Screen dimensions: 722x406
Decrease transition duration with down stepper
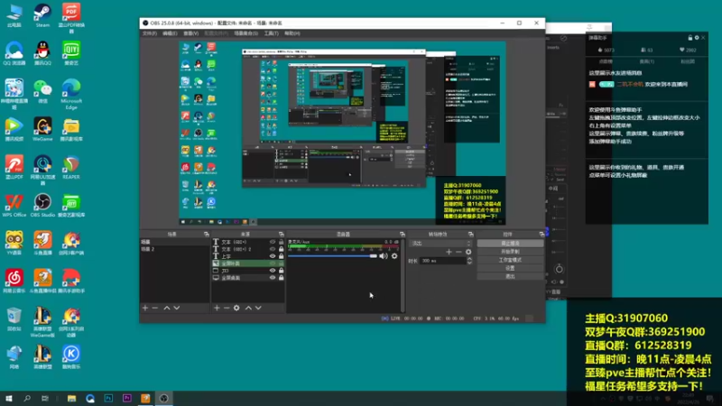click(x=469, y=263)
